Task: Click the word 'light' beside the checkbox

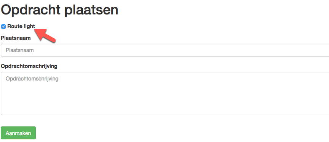Action: coord(29,26)
